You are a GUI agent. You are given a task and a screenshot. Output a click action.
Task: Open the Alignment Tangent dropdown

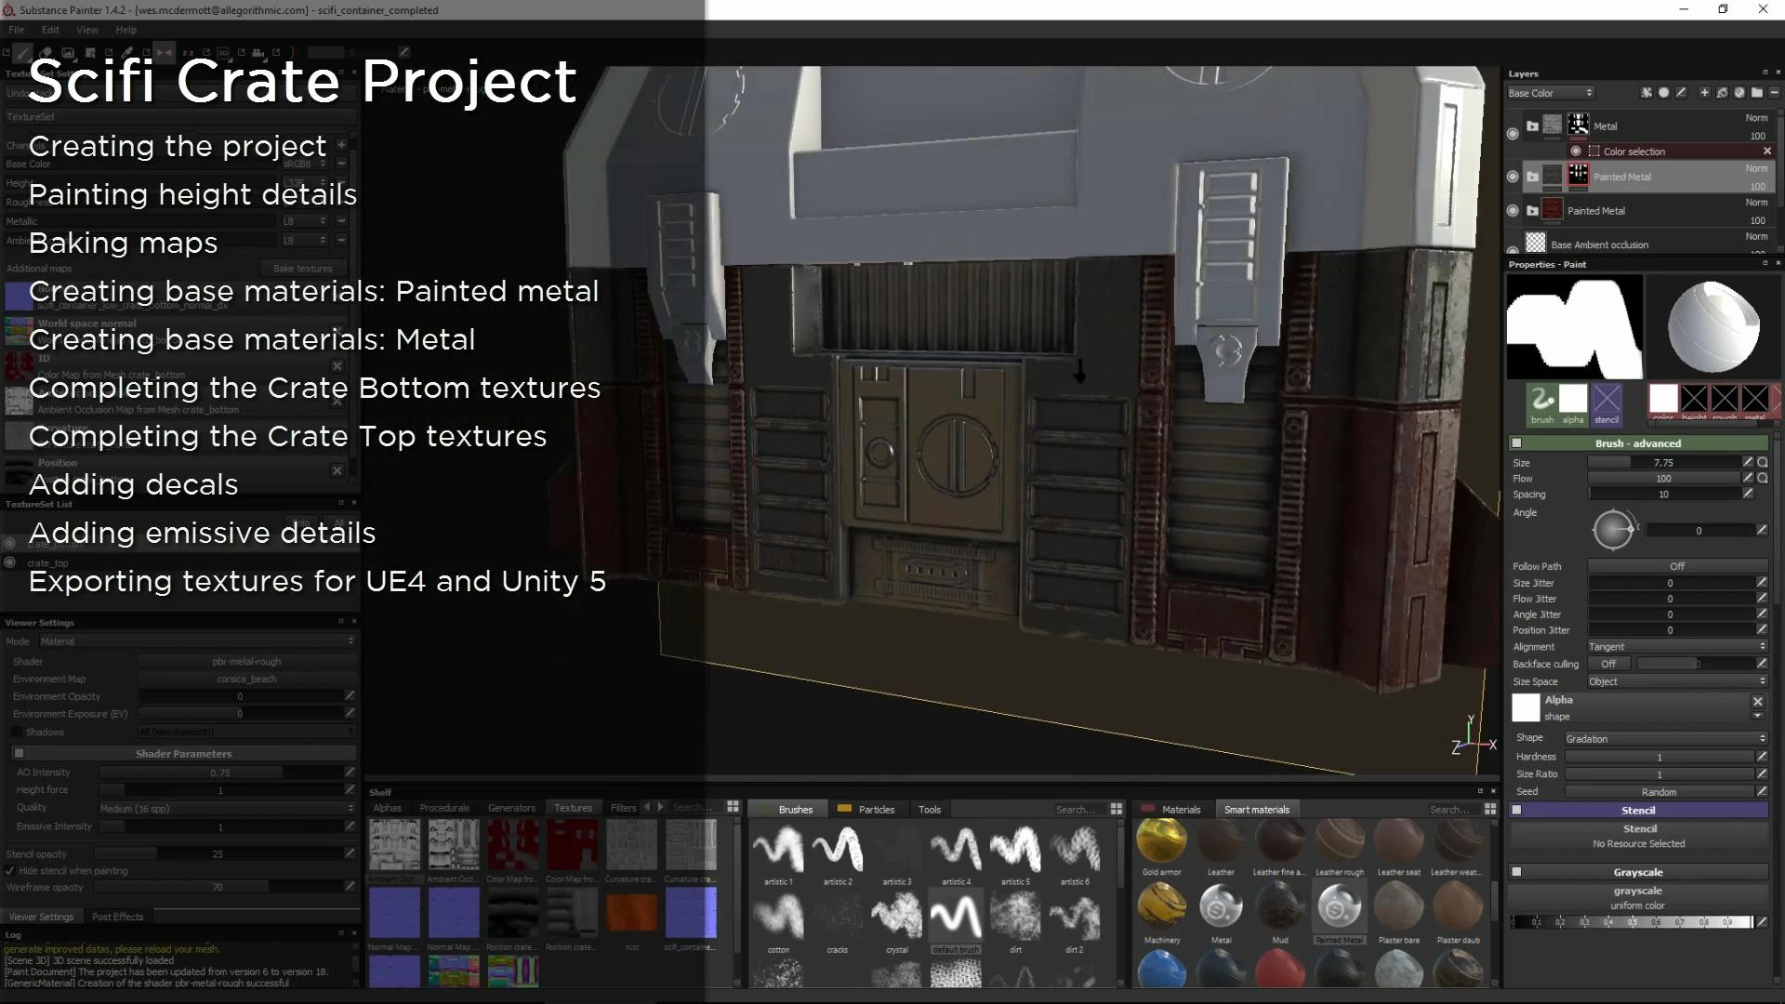pyautogui.click(x=1676, y=647)
